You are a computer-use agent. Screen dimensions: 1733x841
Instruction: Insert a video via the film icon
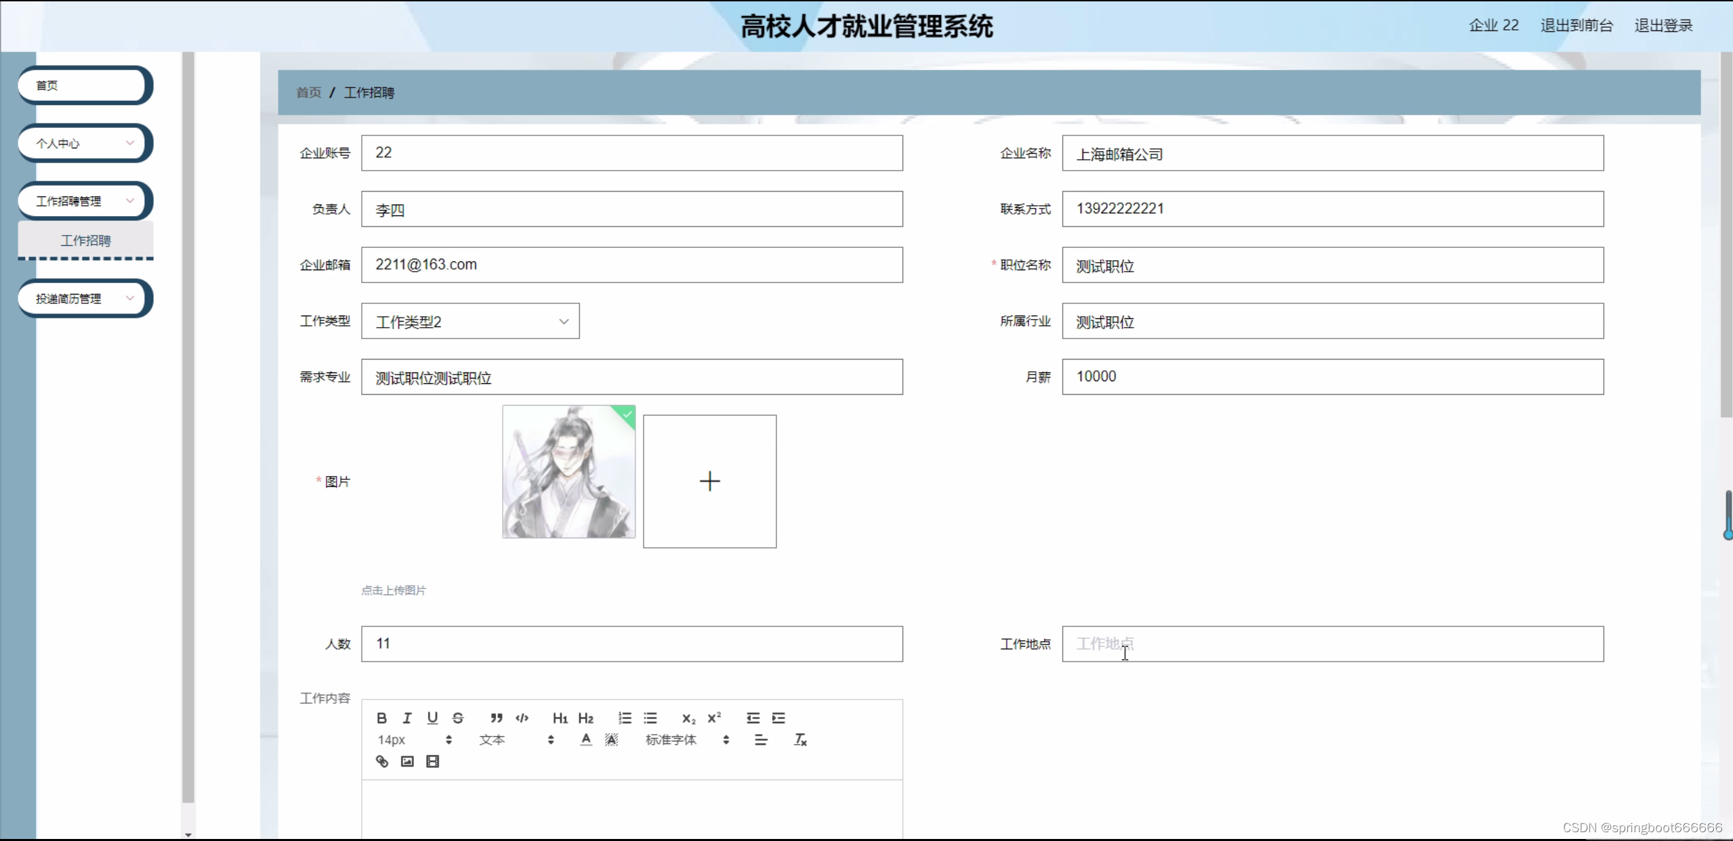tap(432, 761)
